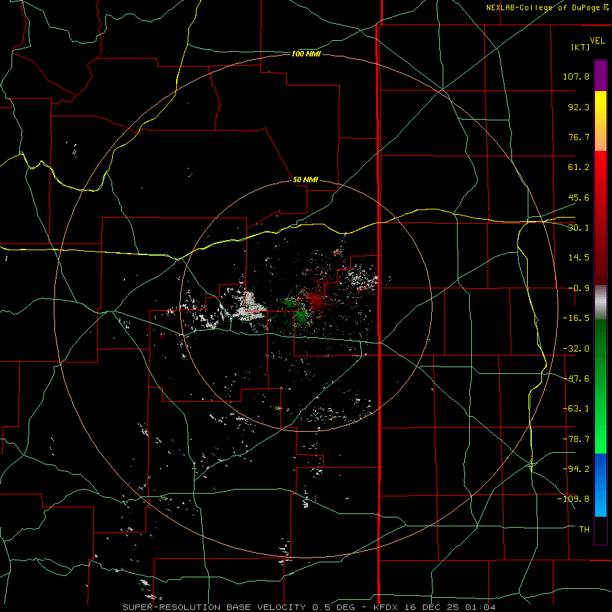Click the purple color band in legend
This screenshot has width=612, height=612.
pos(600,75)
